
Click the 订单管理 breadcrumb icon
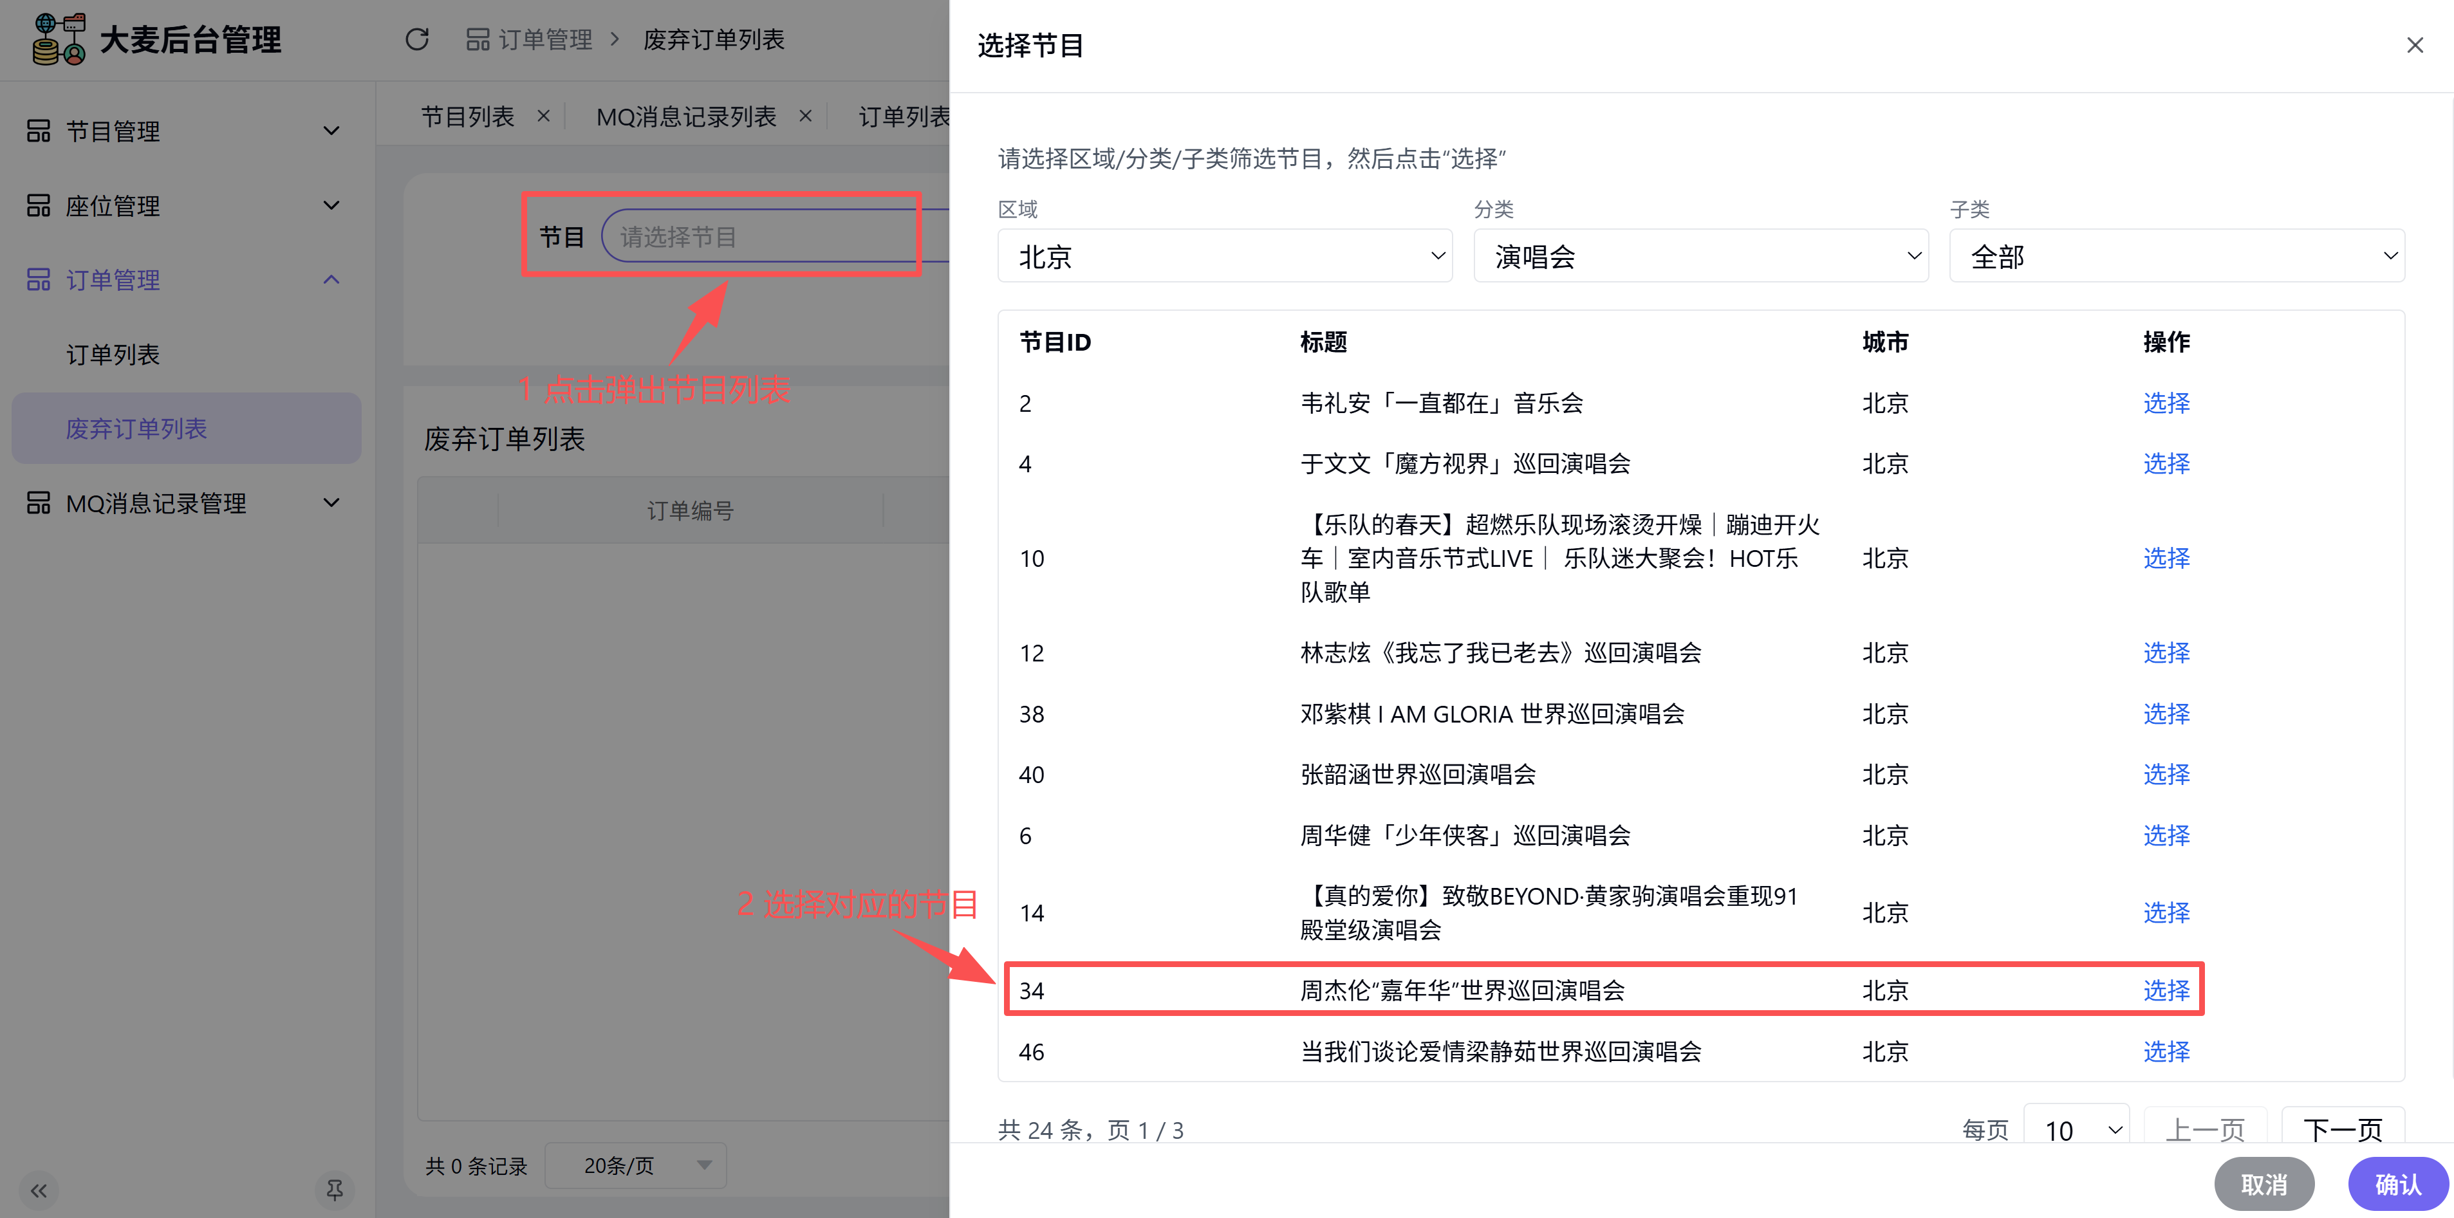point(478,39)
